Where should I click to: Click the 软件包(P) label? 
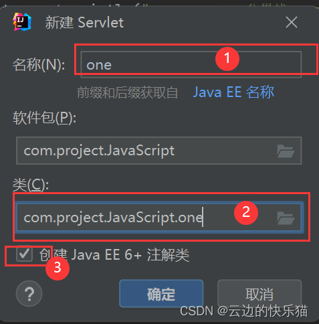click(44, 118)
